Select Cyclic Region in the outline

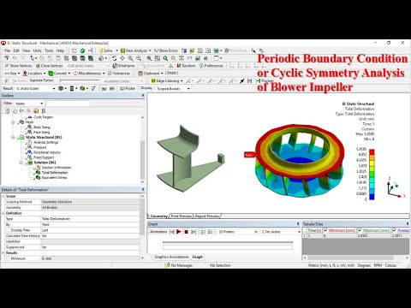pyautogui.click(x=43, y=117)
